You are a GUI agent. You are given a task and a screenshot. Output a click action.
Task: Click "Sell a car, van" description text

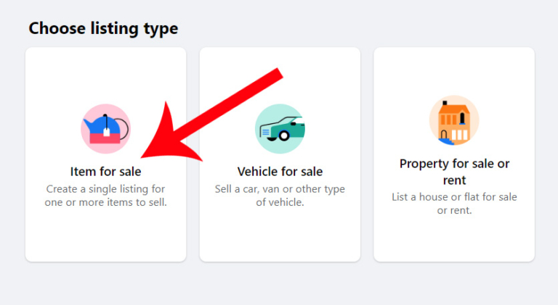[280, 189]
